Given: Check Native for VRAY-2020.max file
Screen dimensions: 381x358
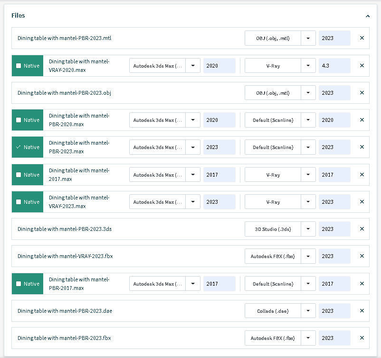Looking at the screenshot, I should 19,66.
